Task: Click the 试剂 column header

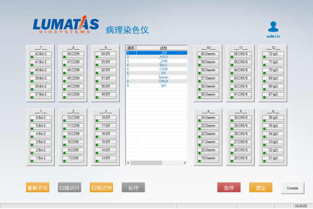Action: (162, 48)
